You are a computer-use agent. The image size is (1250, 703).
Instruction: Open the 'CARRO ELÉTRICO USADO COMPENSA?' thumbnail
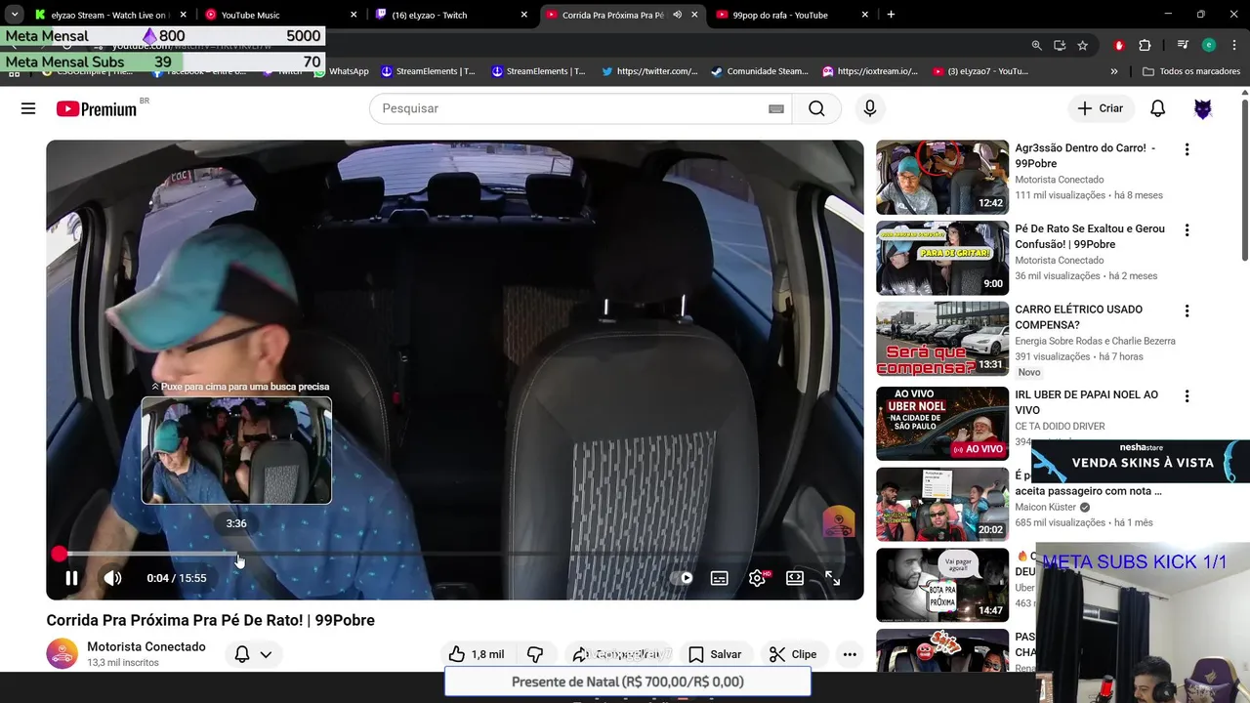click(942, 338)
